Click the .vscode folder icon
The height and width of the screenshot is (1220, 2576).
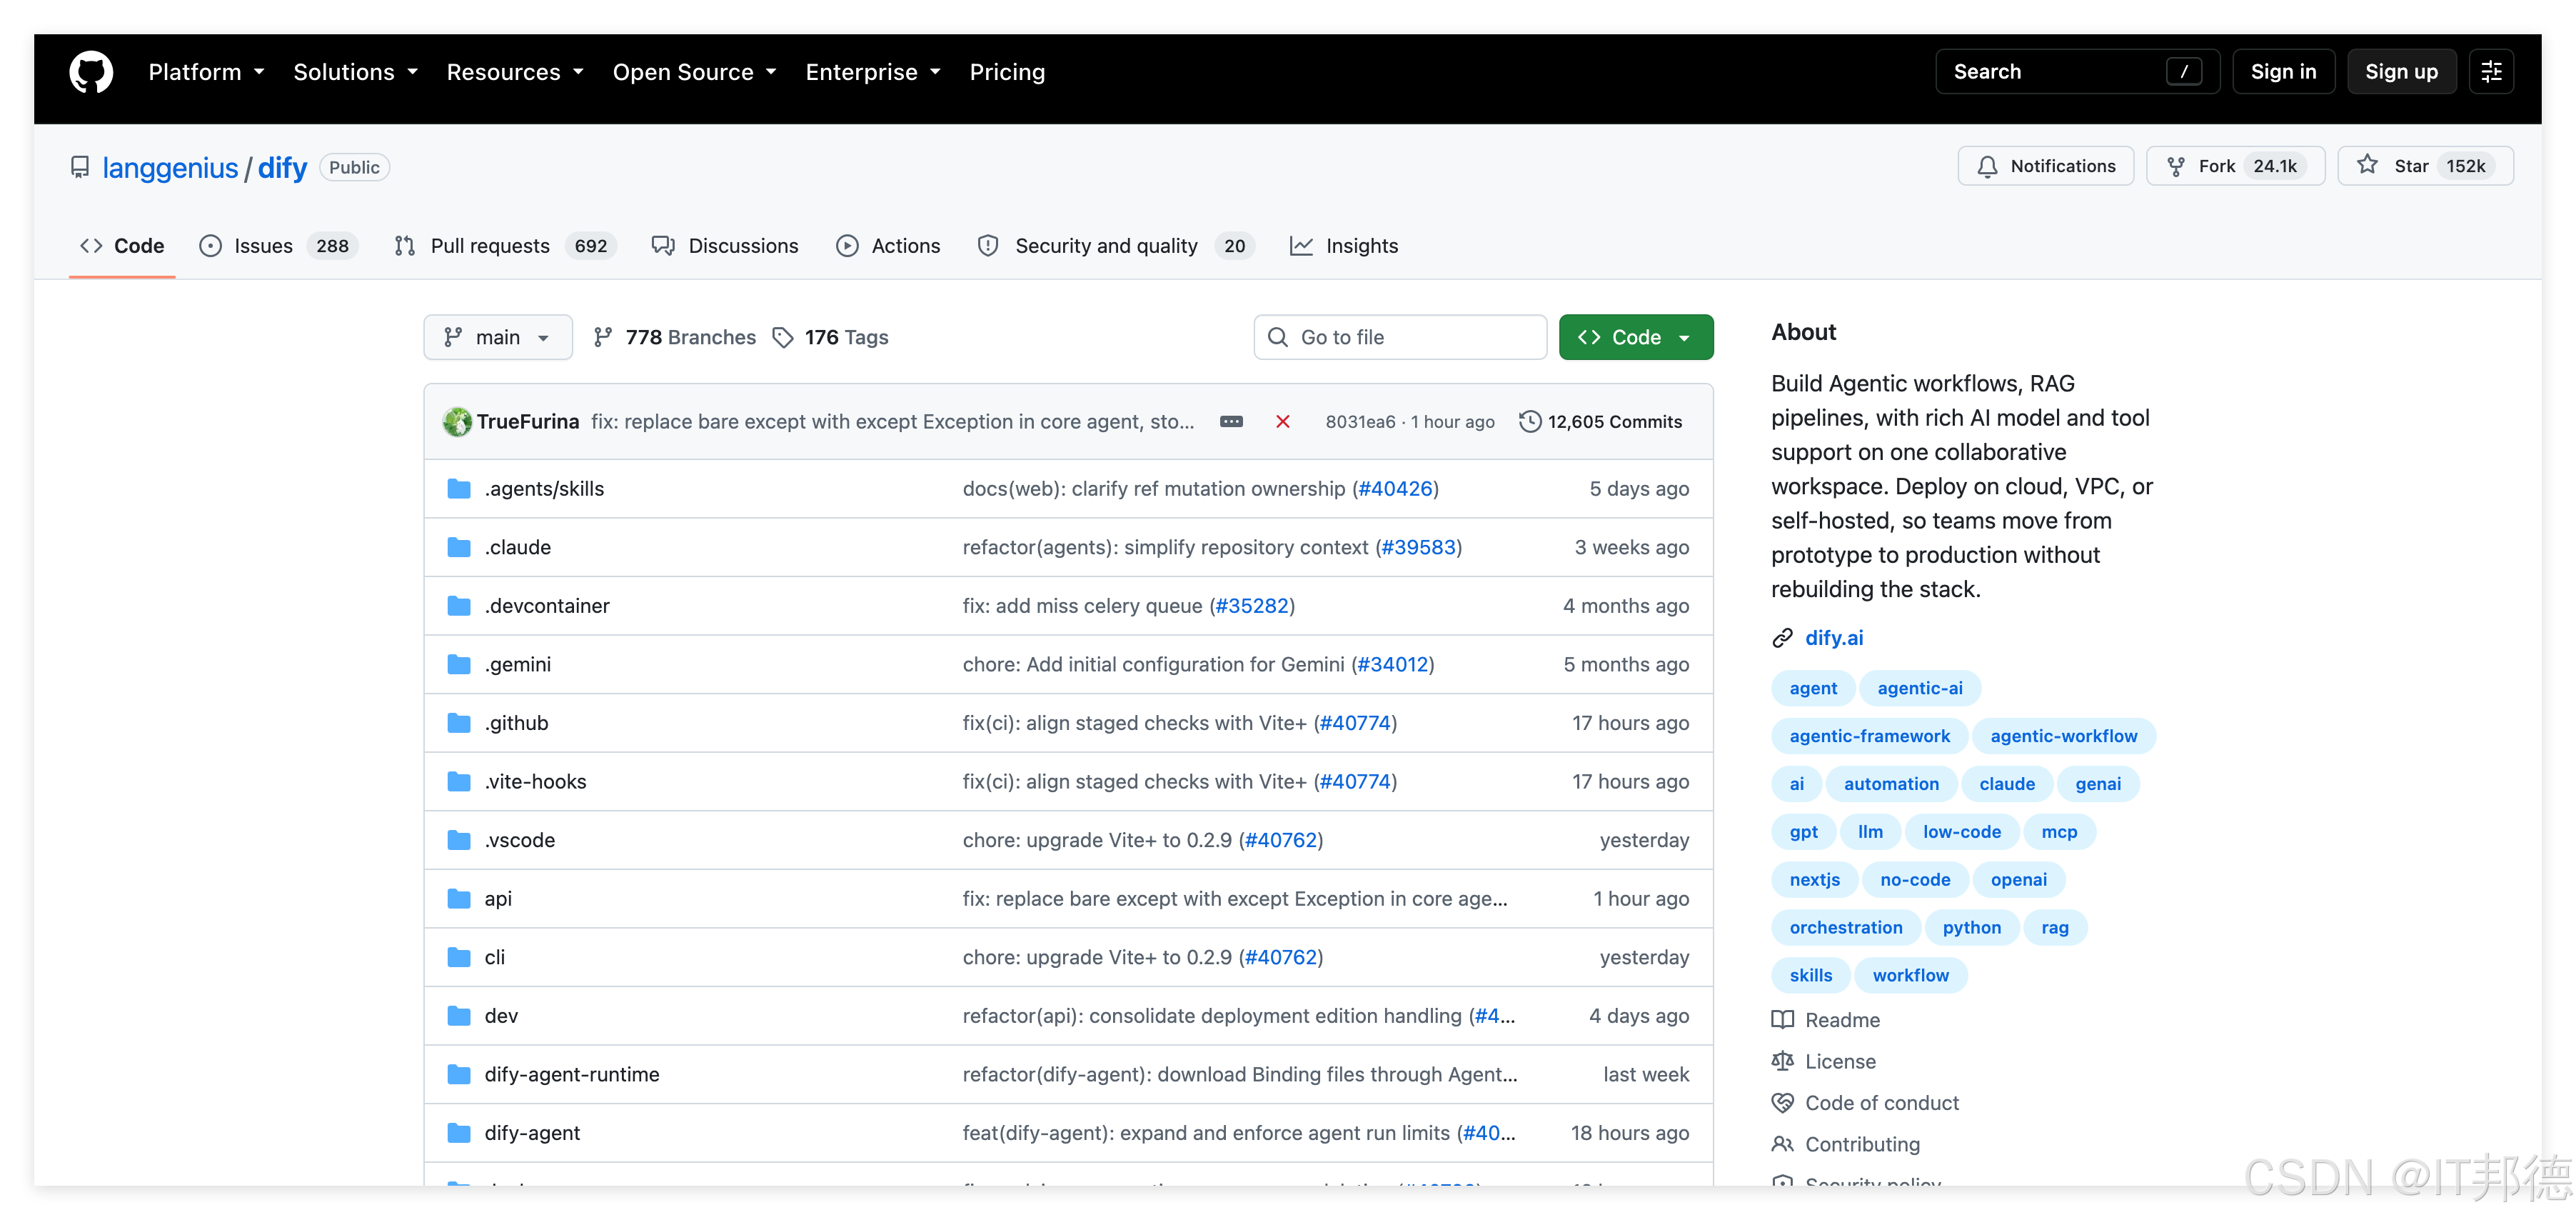tap(459, 840)
